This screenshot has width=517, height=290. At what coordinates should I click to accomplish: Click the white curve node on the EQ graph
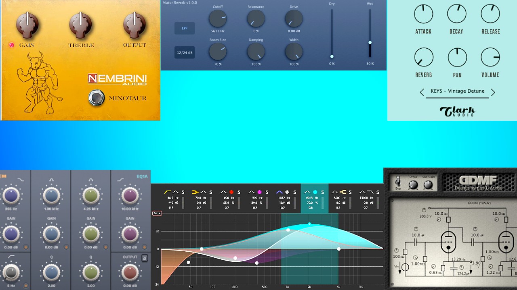click(x=288, y=230)
